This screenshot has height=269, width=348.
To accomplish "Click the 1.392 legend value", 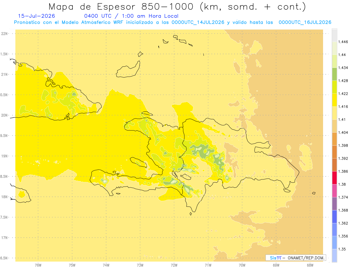I will click(x=343, y=158).
